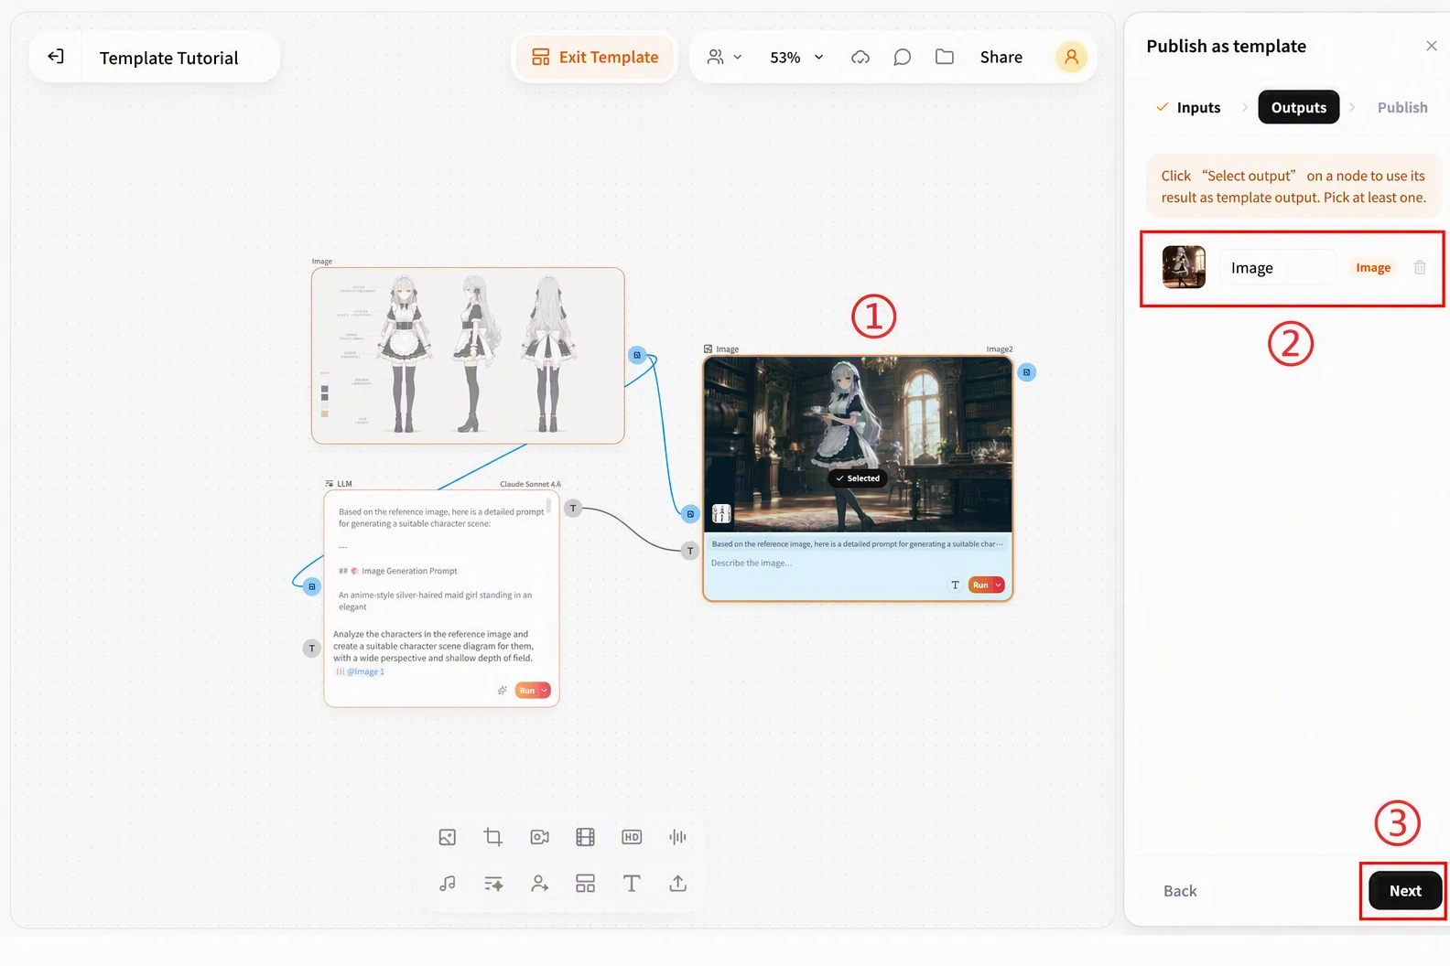Click the blue image input port of LLM node

(312, 586)
